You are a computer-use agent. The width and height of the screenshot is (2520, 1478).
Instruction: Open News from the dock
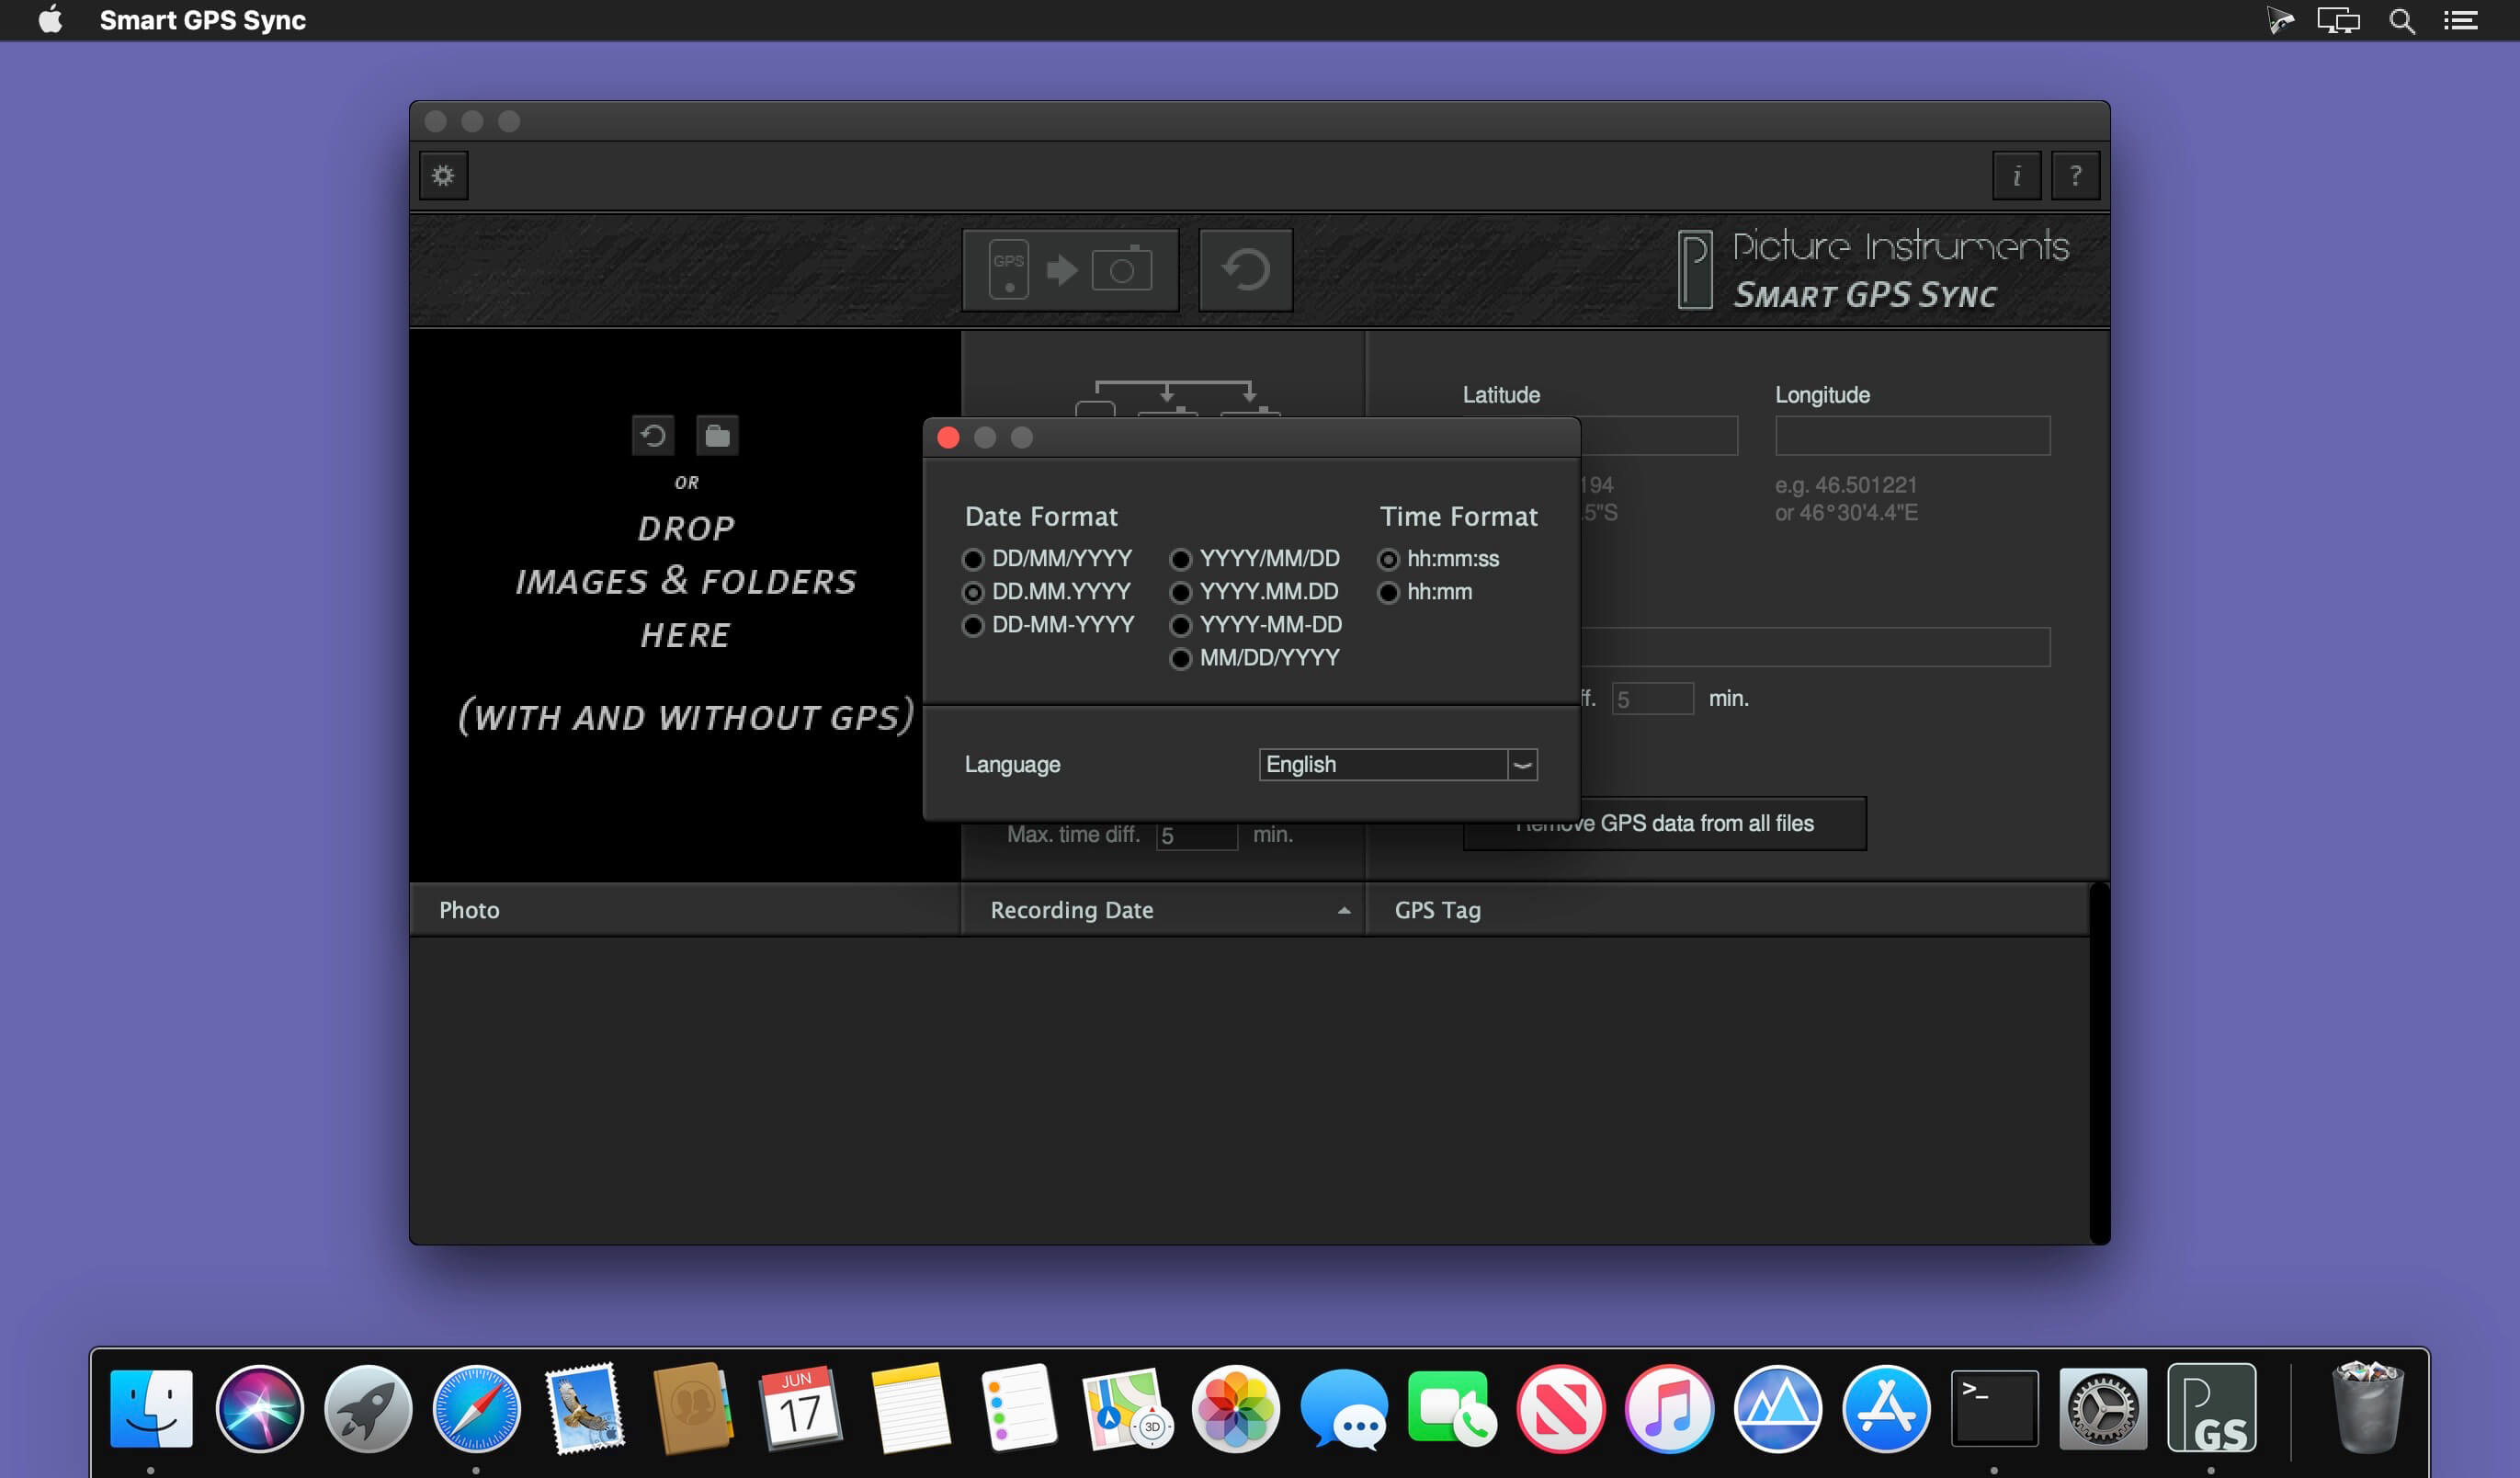pos(1560,1408)
